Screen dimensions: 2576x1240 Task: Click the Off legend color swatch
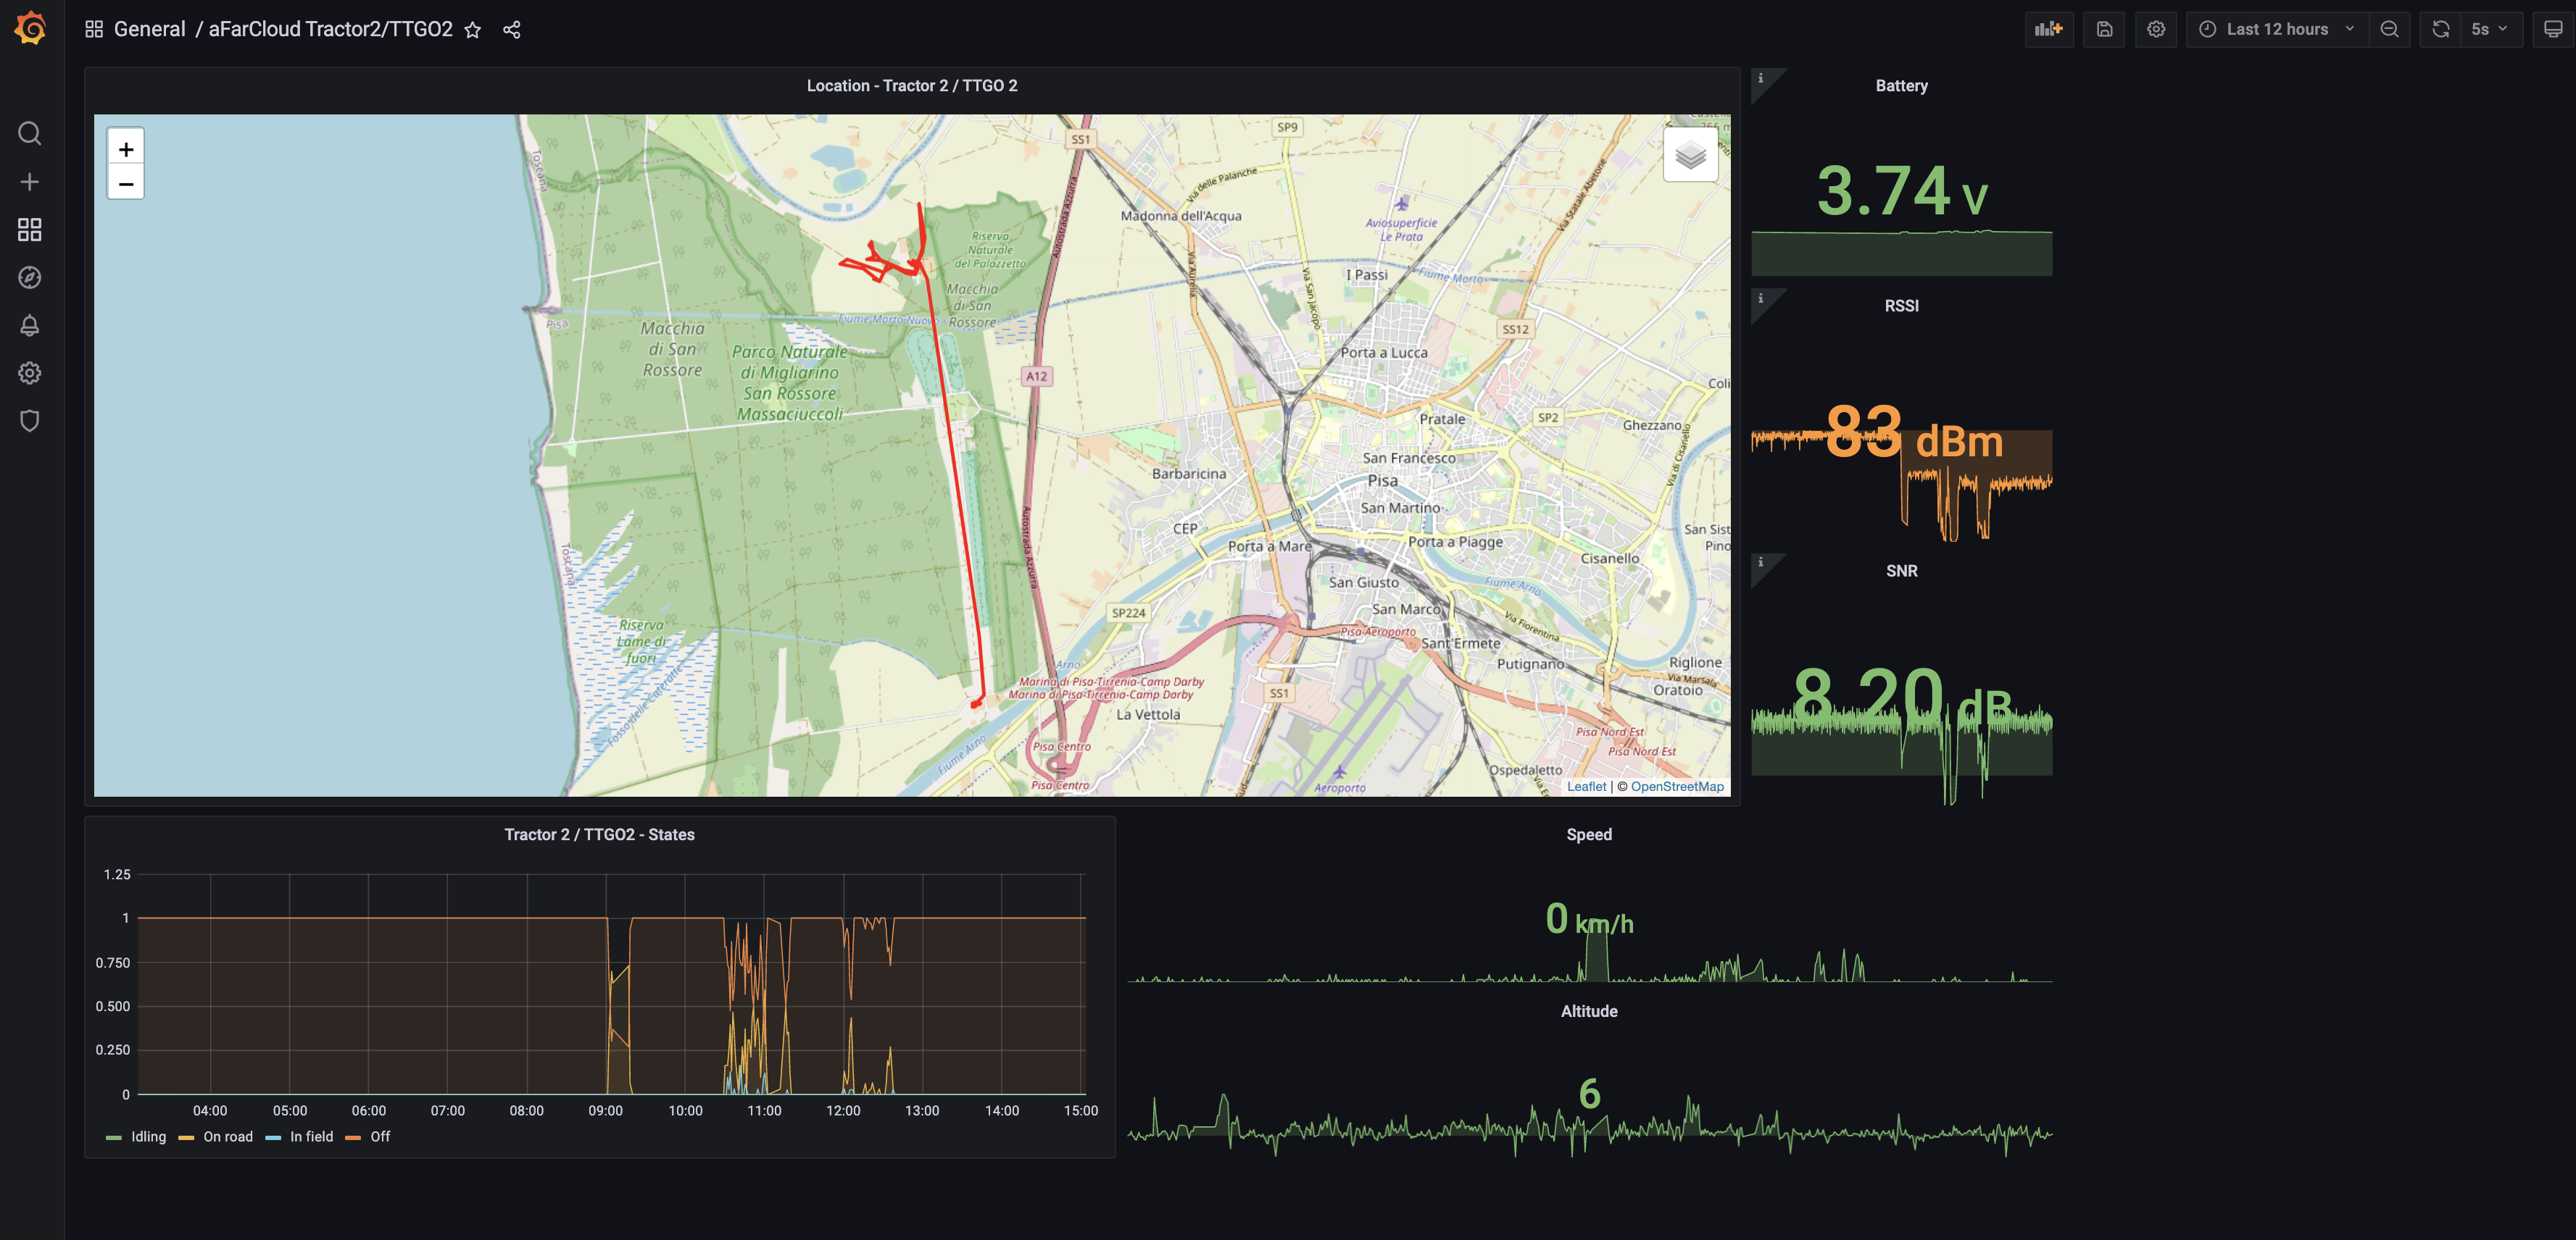352,1137
